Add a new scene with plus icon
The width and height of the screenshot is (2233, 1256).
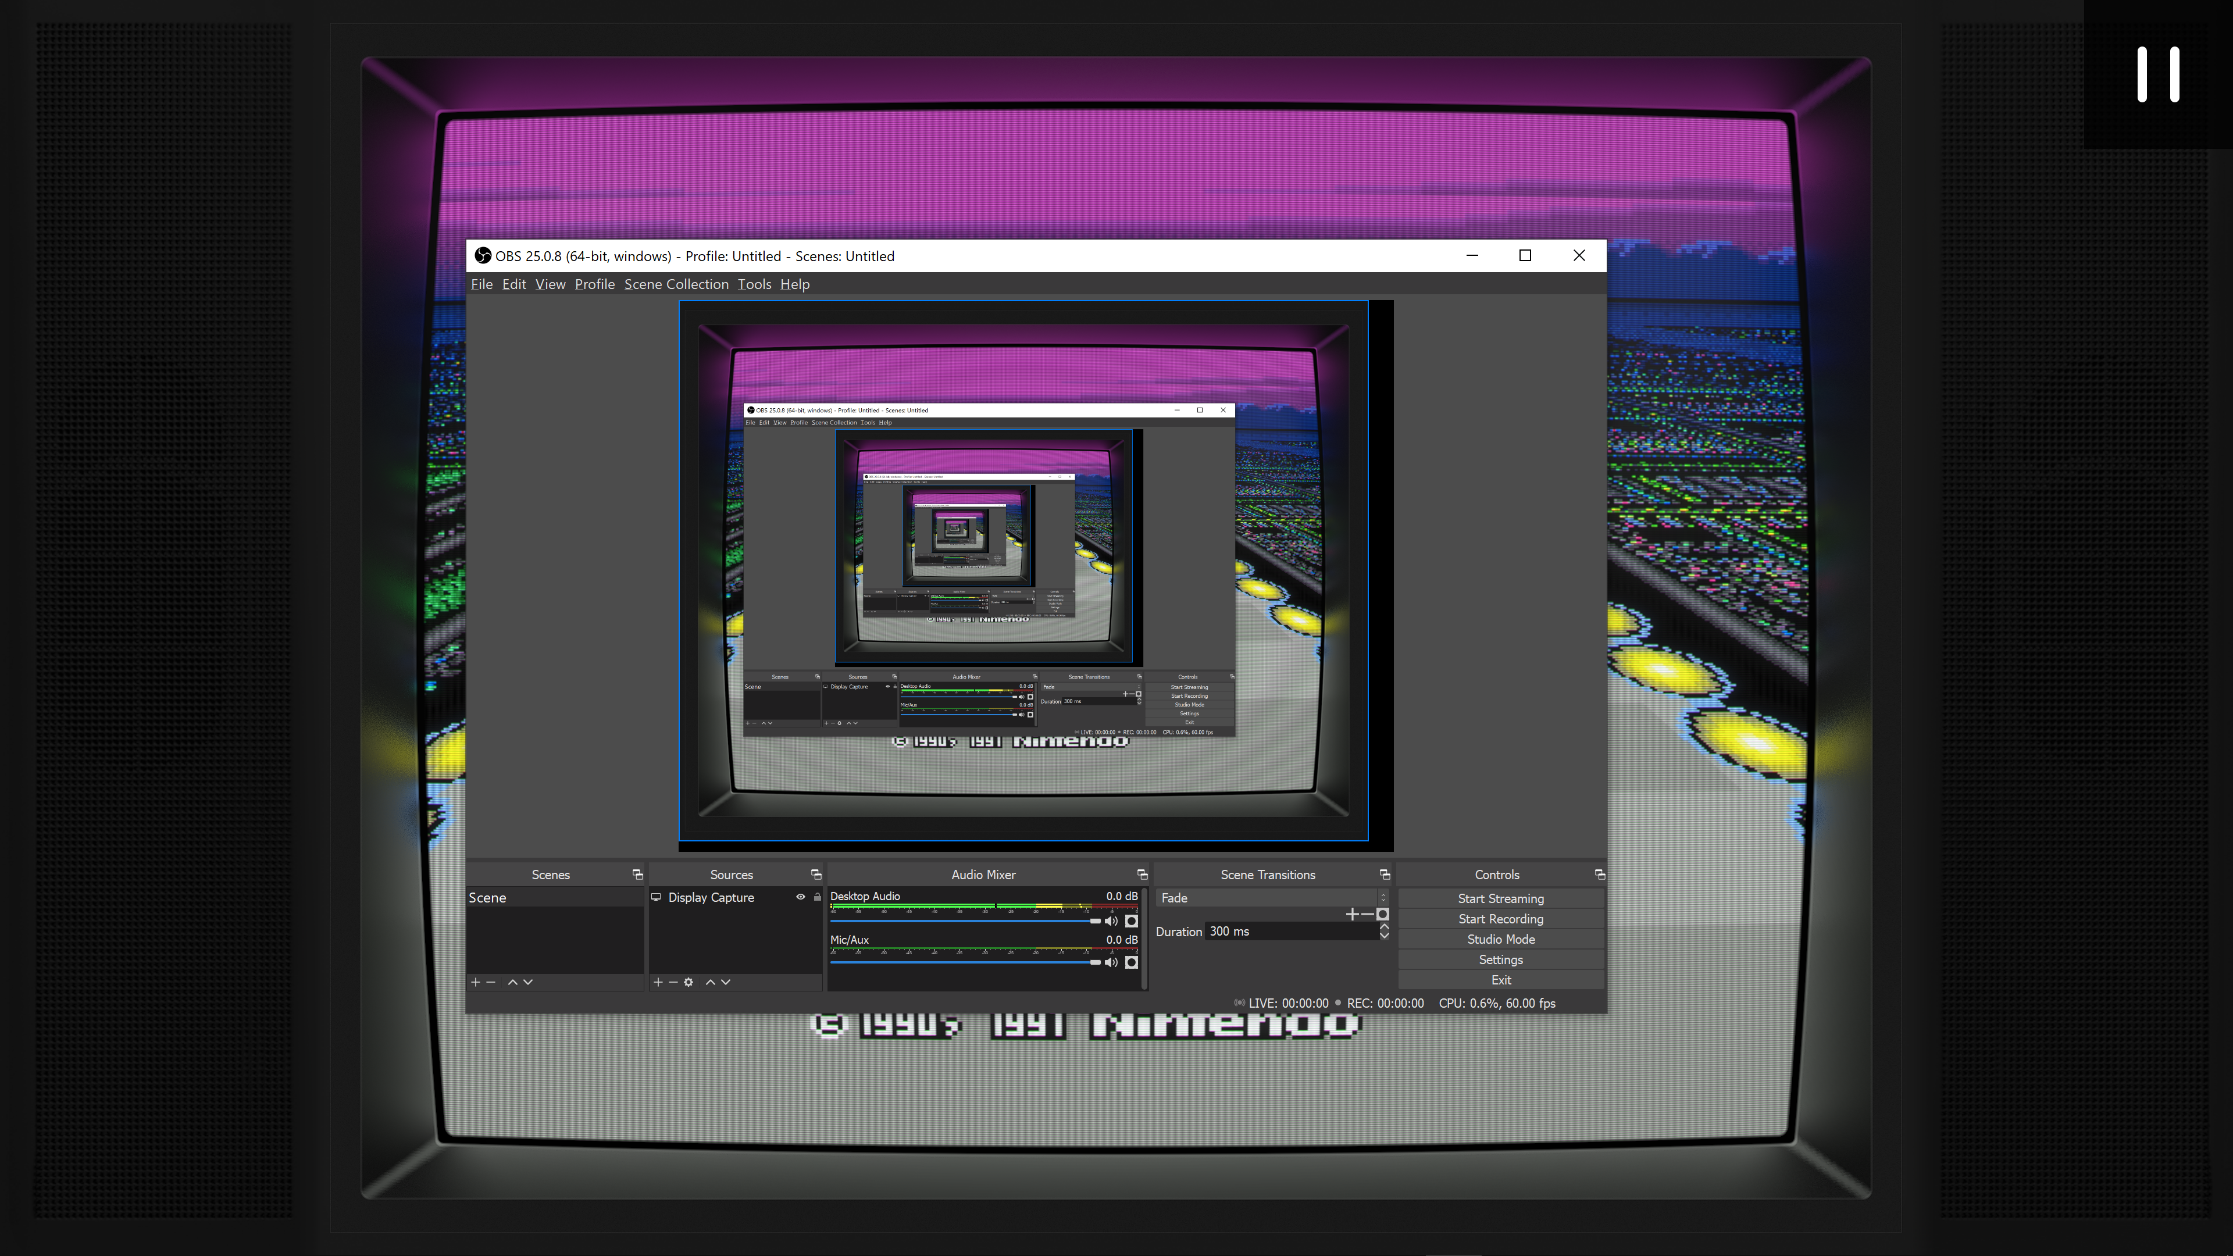pos(475,982)
